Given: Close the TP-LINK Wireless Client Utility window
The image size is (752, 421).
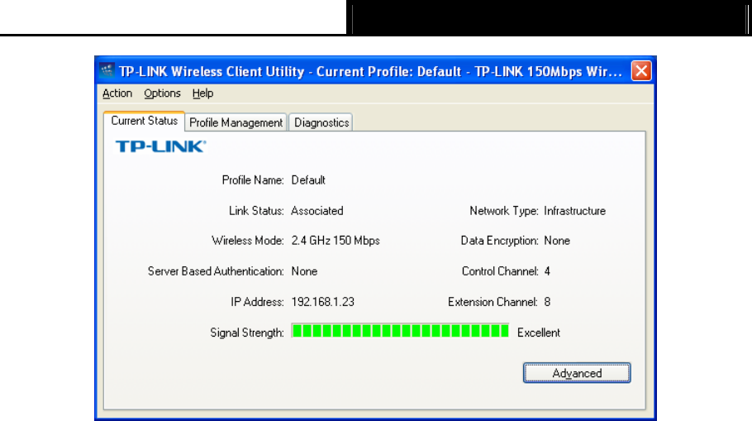Looking at the screenshot, I should (641, 71).
